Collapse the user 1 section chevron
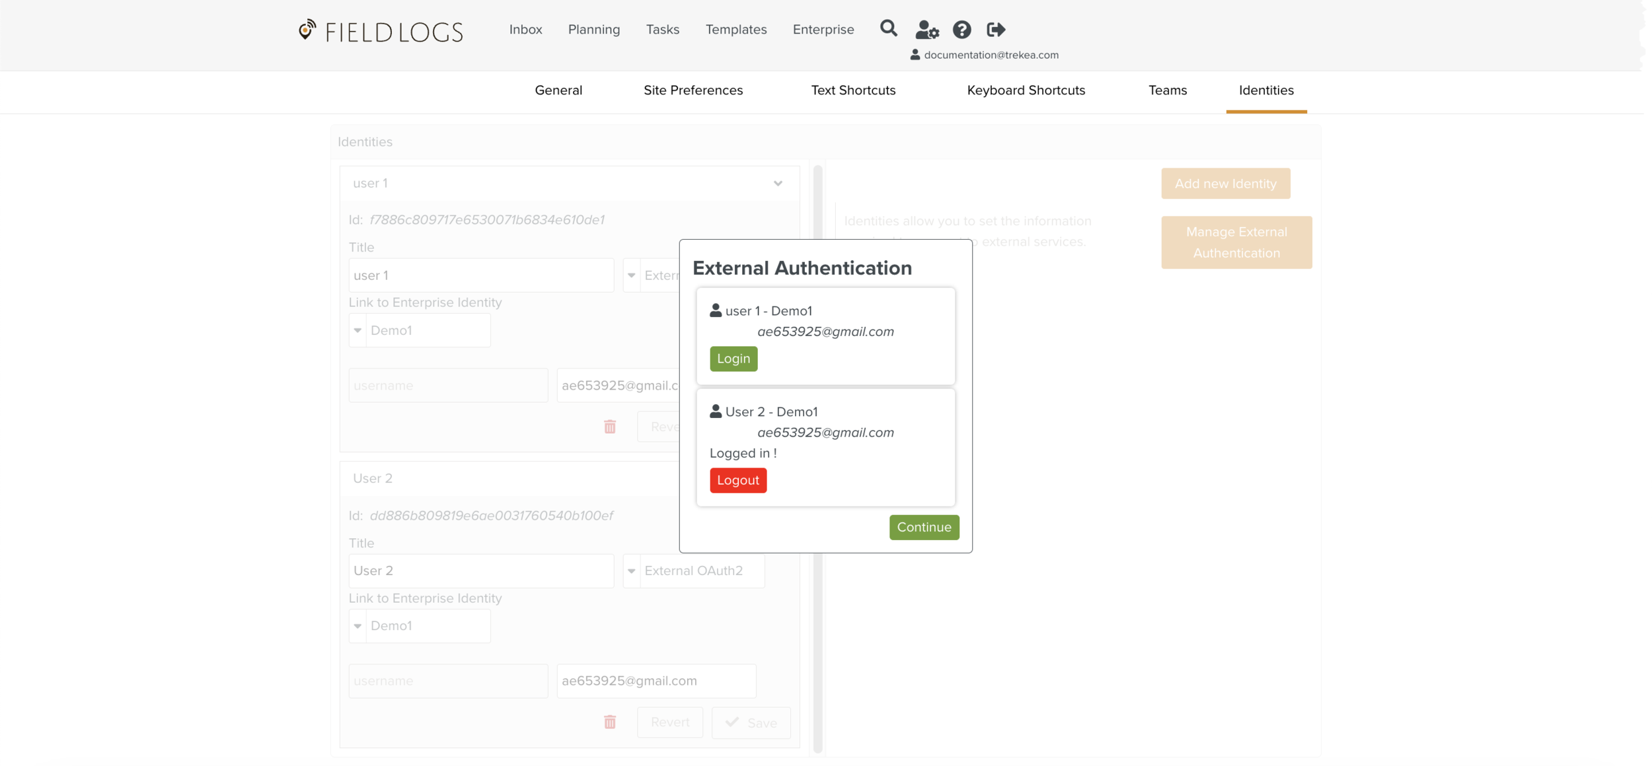The height and width of the screenshot is (766, 1652). 778,184
